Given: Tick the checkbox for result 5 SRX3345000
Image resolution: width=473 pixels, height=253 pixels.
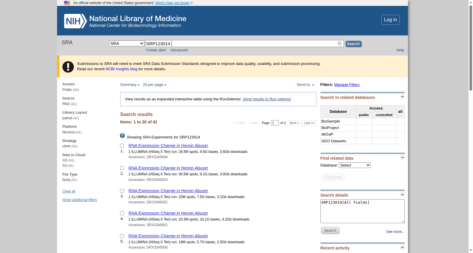Looking at the screenshot, I should point(122,236).
